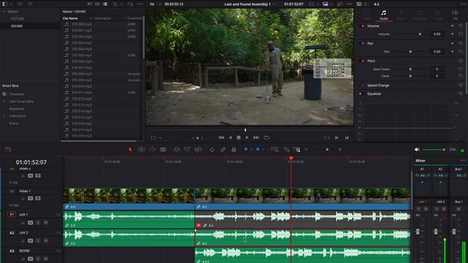Go to first frame in viewer

221,137
